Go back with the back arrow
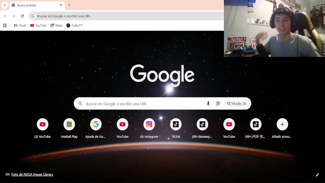 [x=5, y=16]
